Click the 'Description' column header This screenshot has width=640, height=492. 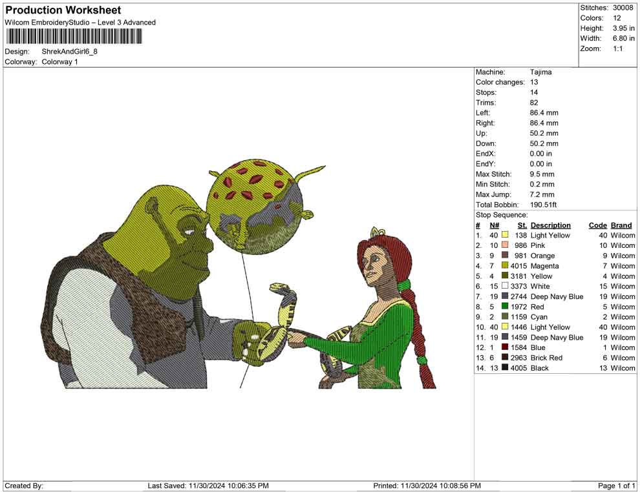click(551, 225)
